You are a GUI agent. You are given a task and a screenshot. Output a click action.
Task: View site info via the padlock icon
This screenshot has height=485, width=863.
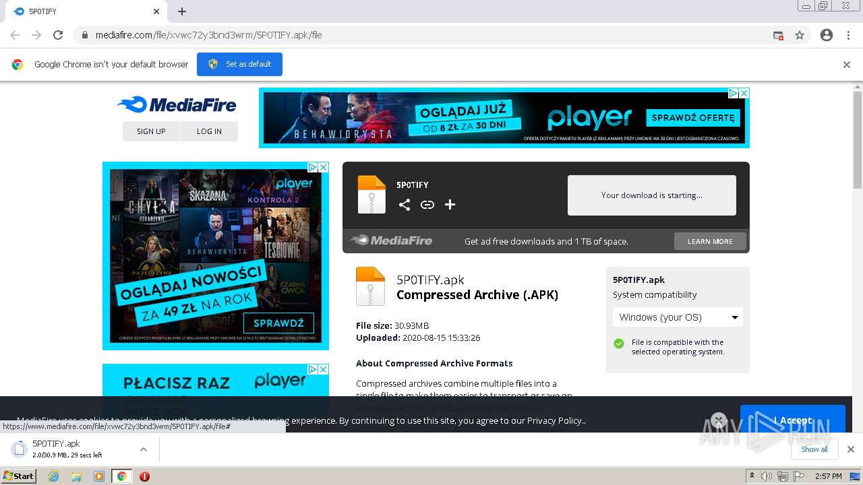coord(85,35)
